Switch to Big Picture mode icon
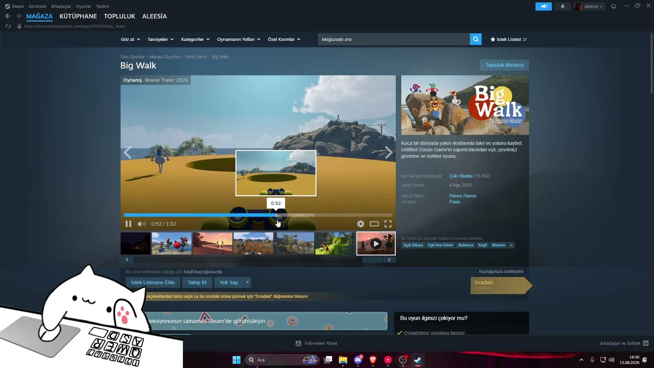654x368 pixels. (x=614, y=6)
